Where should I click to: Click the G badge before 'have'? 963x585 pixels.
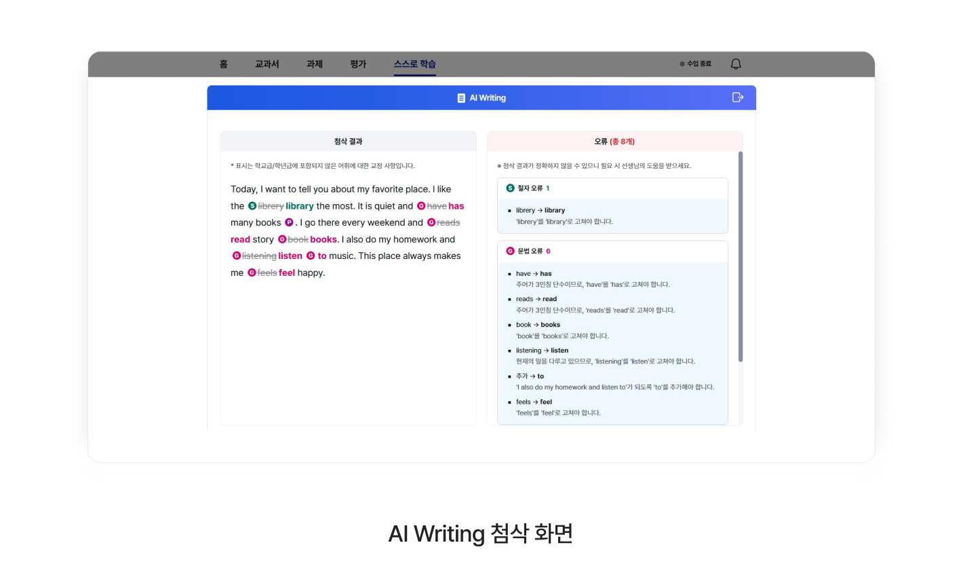click(x=421, y=206)
